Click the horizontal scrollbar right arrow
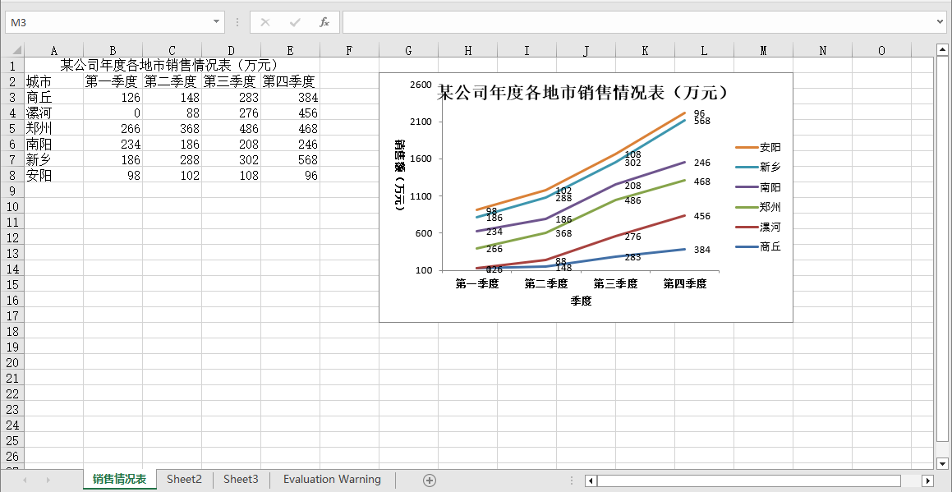This screenshot has height=492, width=952. (x=928, y=481)
